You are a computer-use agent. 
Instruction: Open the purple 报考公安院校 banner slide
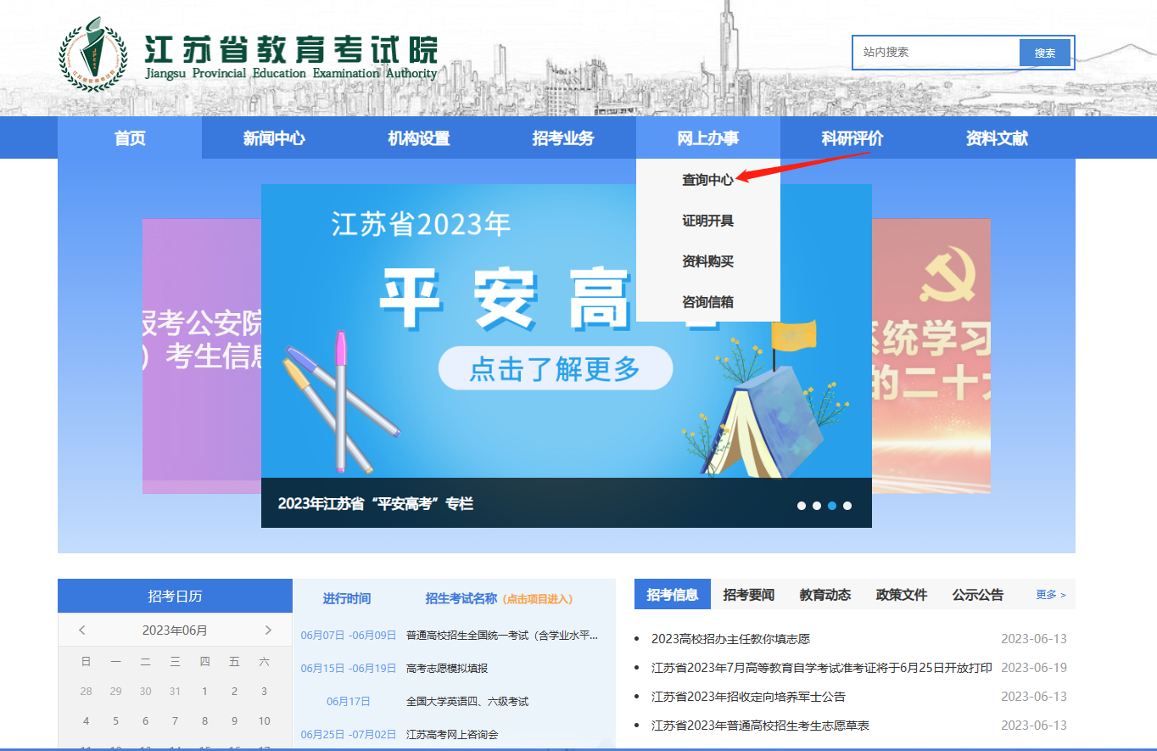click(202, 356)
